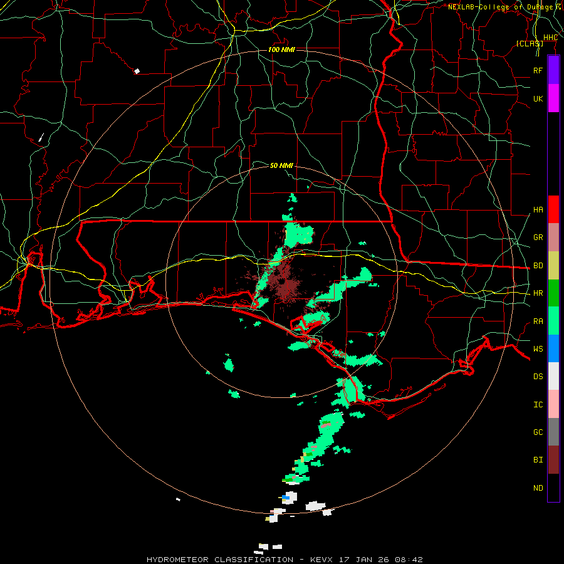Viewport: 564px width, 564px height.
Task: Select the gray GC legend swatch
Action: coord(553,432)
